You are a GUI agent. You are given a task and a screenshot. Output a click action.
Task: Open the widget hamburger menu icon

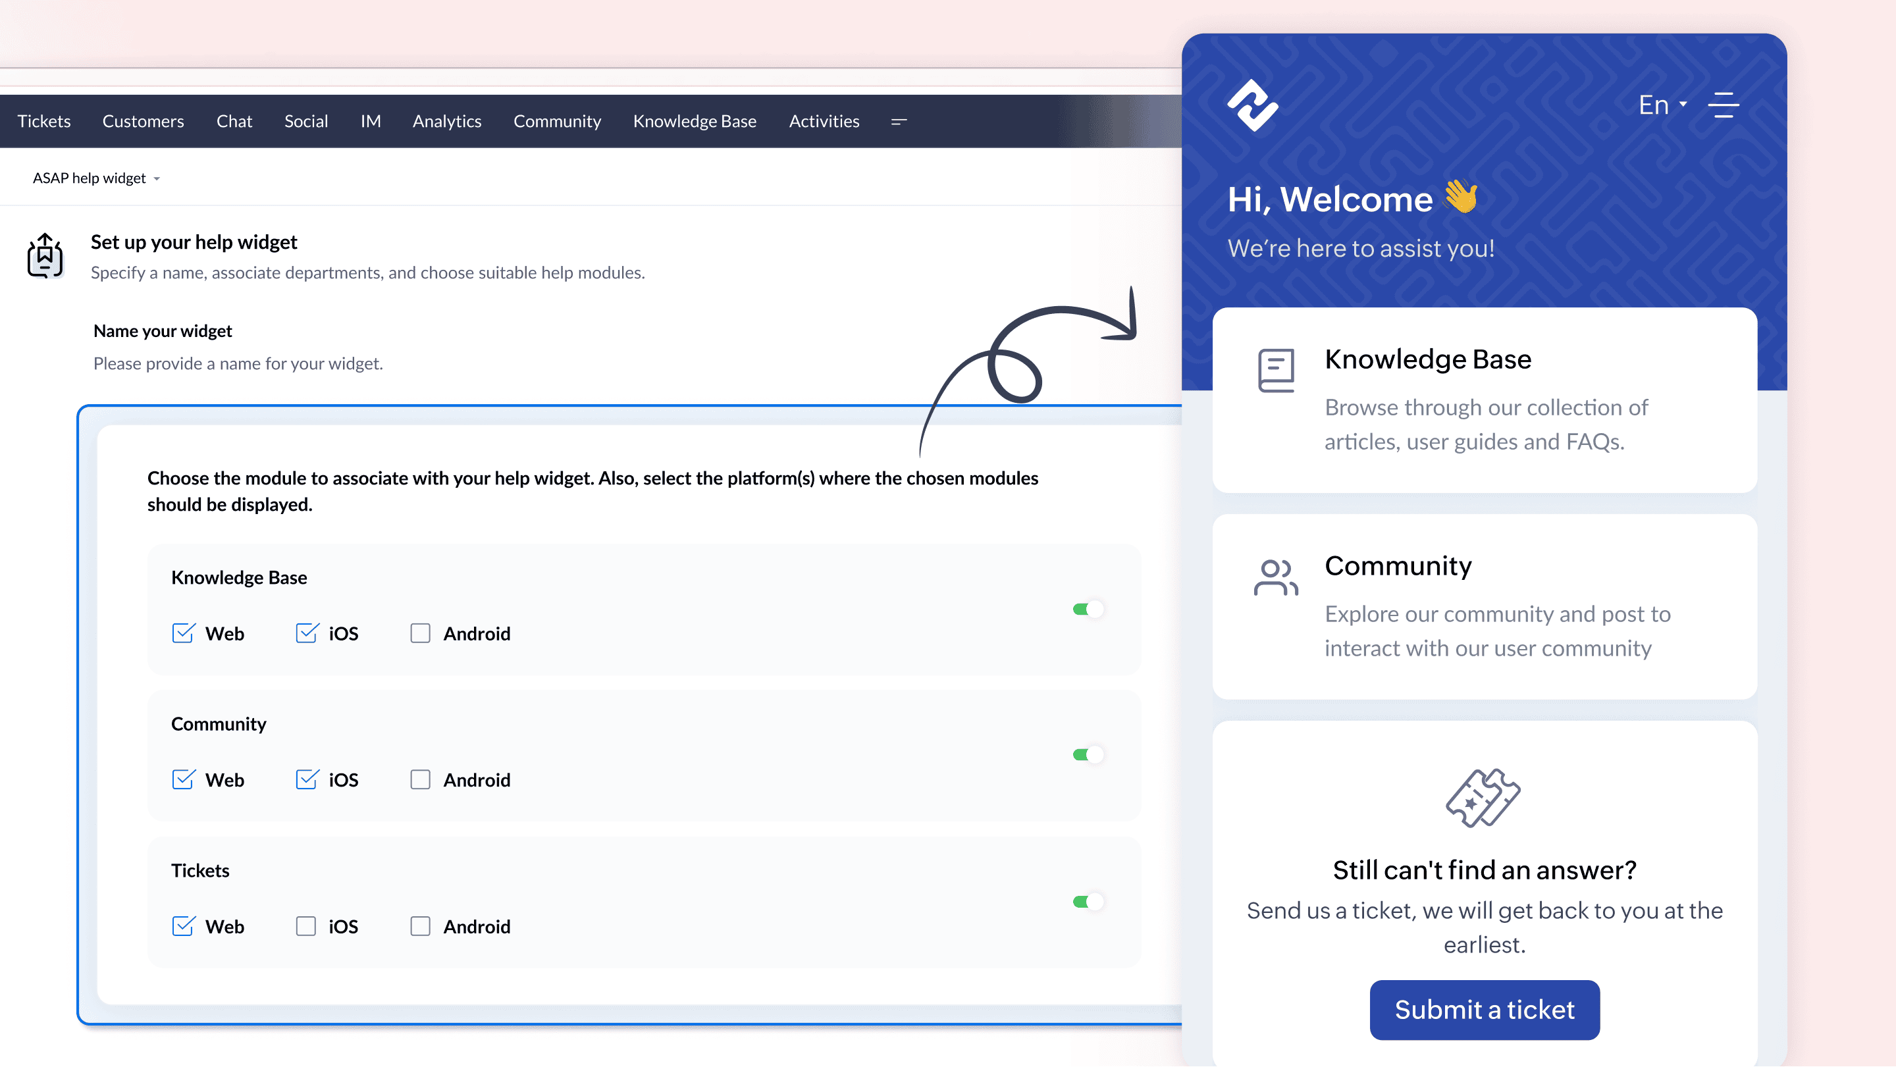click(1723, 105)
